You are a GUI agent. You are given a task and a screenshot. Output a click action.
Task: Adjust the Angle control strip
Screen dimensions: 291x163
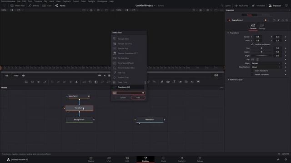click(261, 56)
